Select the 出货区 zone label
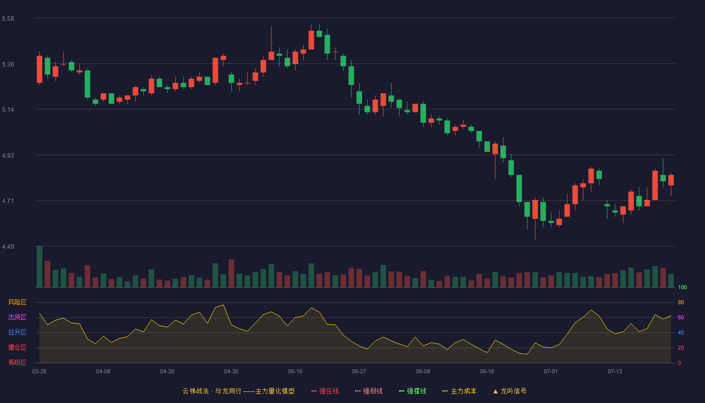This screenshot has height=403, width=705. (x=17, y=317)
